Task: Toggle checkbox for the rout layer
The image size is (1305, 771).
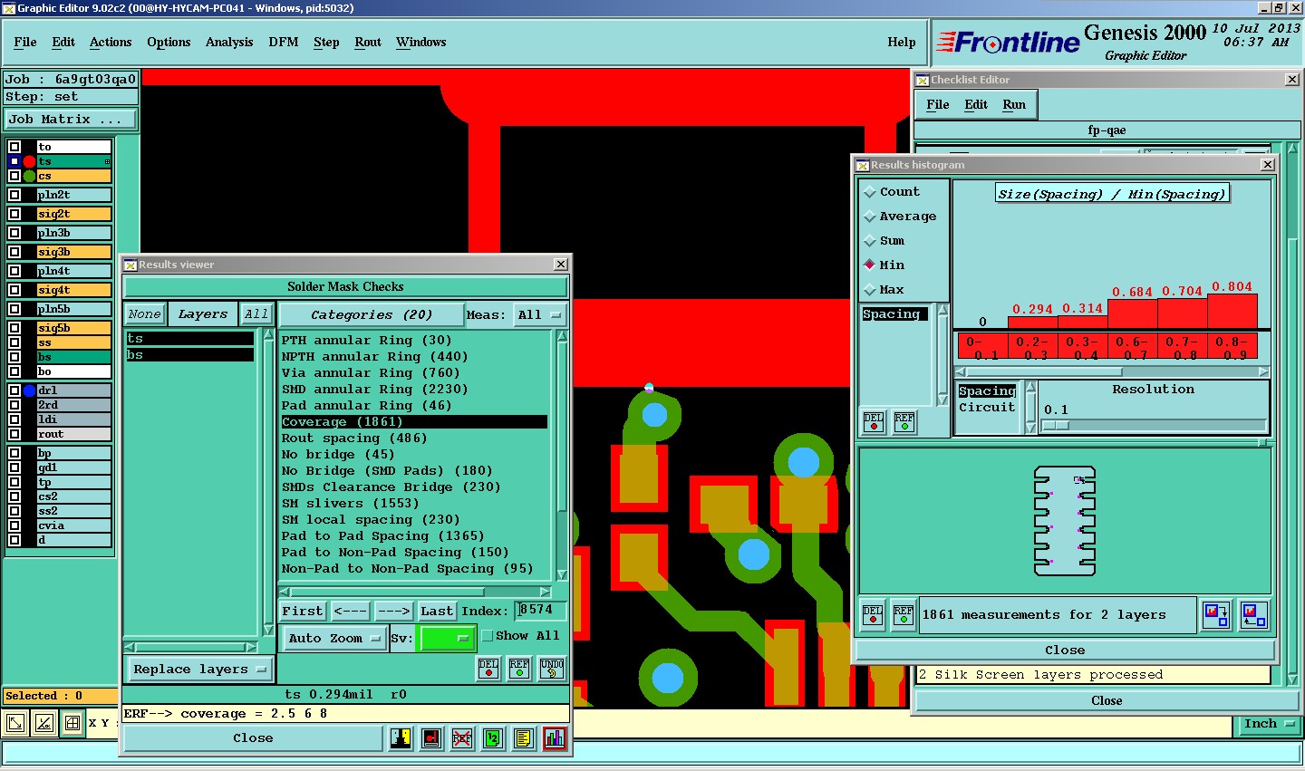Action: click(x=14, y=434)
